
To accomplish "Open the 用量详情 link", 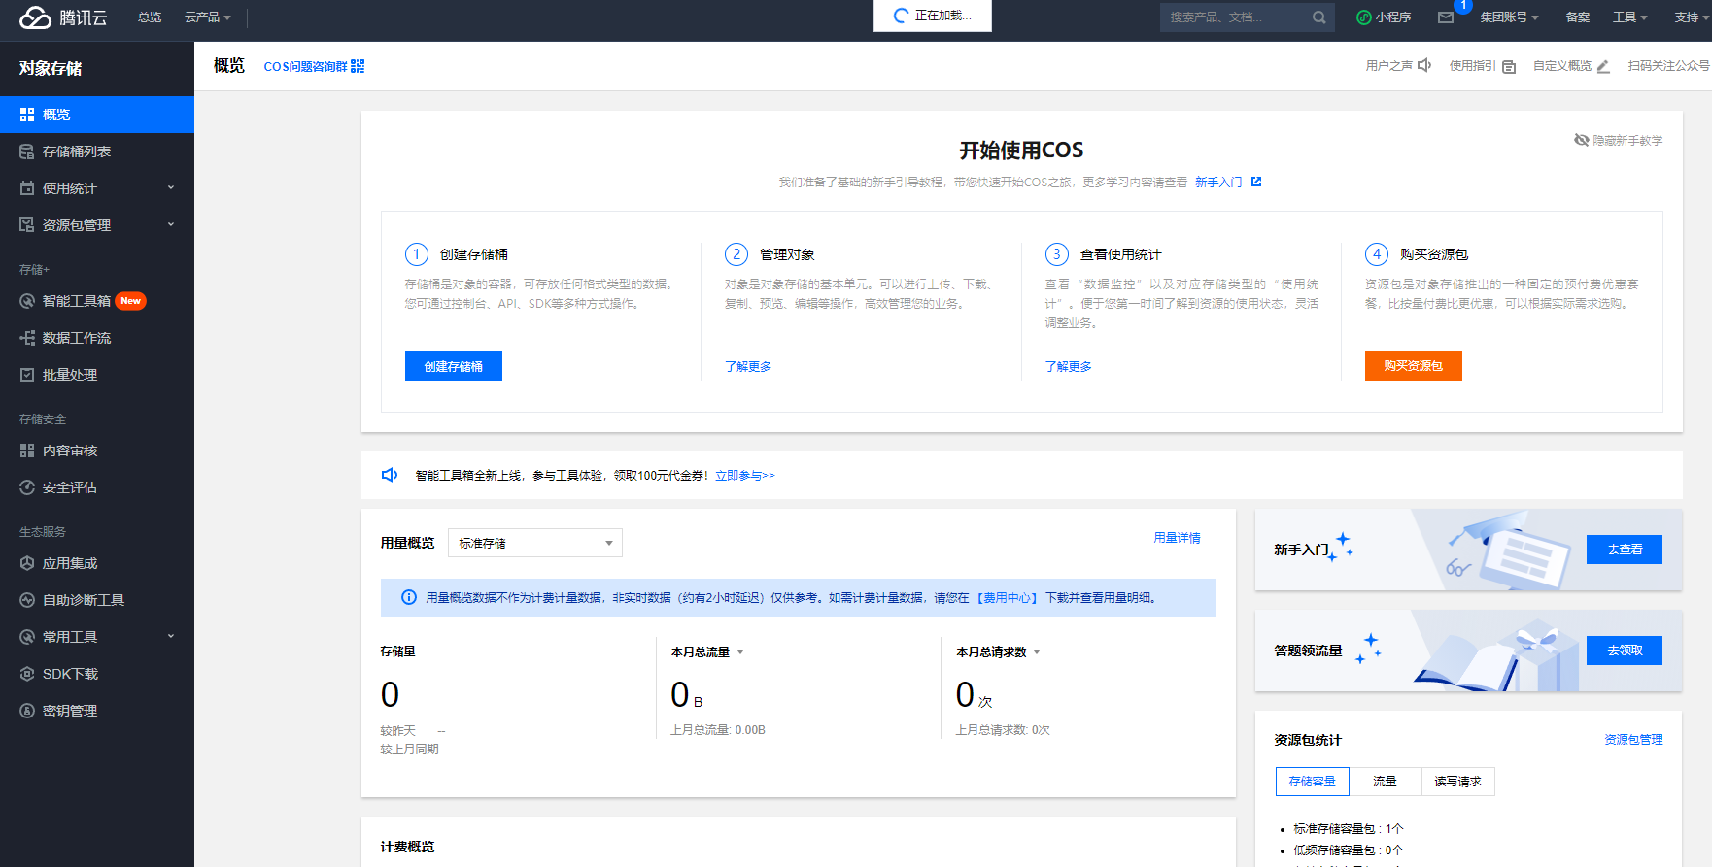I will click(x=1177, y=538).
